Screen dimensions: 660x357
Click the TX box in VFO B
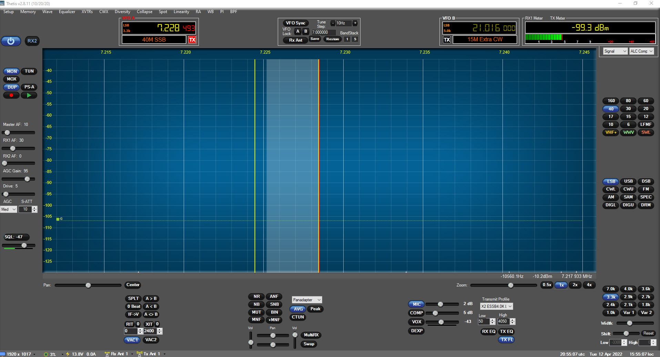click(x=447, y=40)
